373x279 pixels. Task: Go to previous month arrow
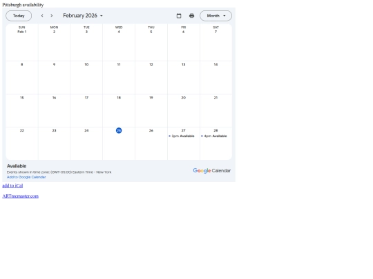pos(42,16)
